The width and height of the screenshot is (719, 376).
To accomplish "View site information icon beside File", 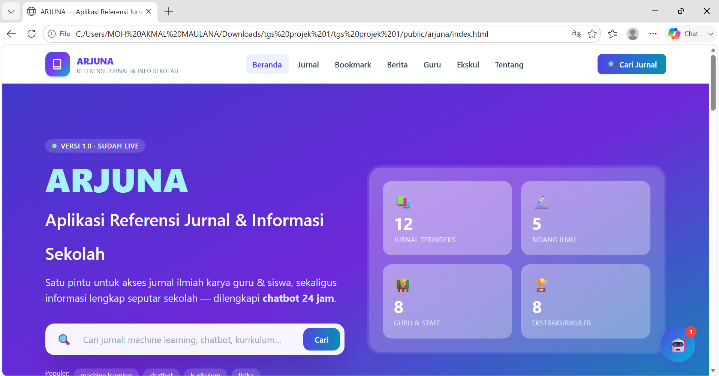I will (x=52, y=34).
